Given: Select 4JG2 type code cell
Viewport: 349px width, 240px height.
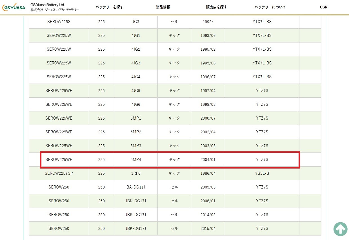Looking at the screenshot, I should click(x=136, y=49).
